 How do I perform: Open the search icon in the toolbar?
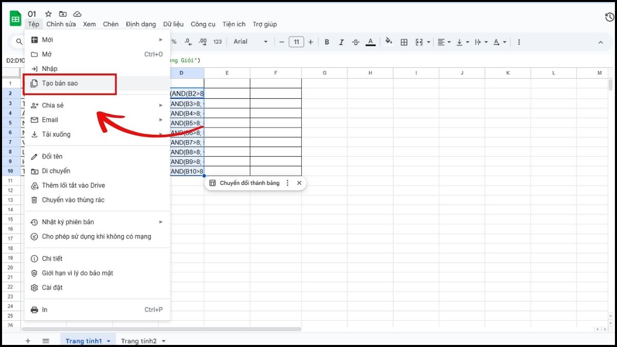pos(18,42)
